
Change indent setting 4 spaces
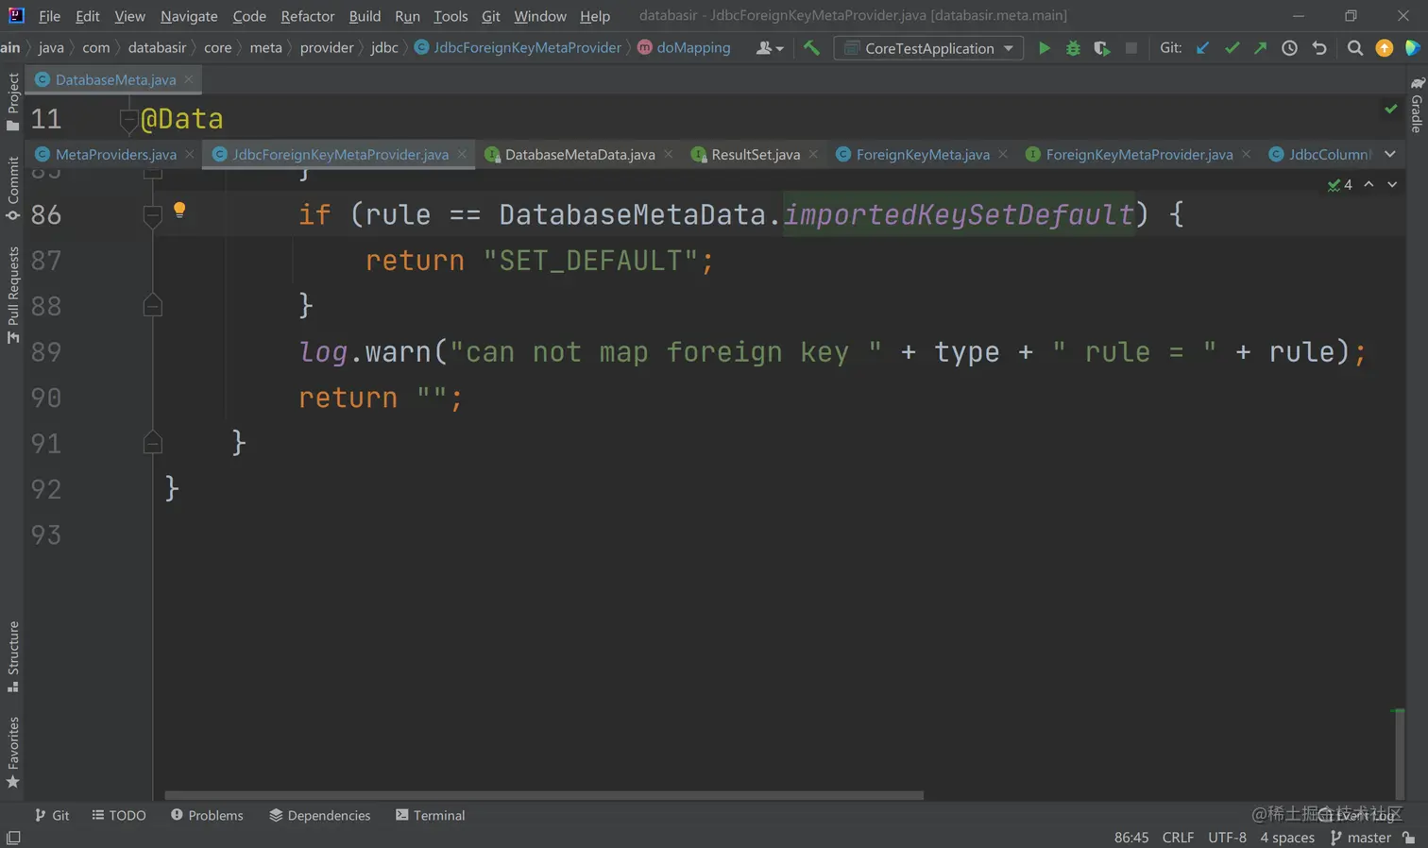click(1287, 838)
